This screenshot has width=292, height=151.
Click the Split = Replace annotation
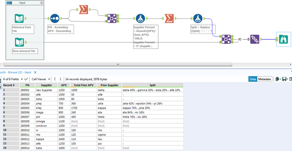coord(203,29)
